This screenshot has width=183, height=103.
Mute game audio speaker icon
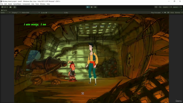(165, 13)
